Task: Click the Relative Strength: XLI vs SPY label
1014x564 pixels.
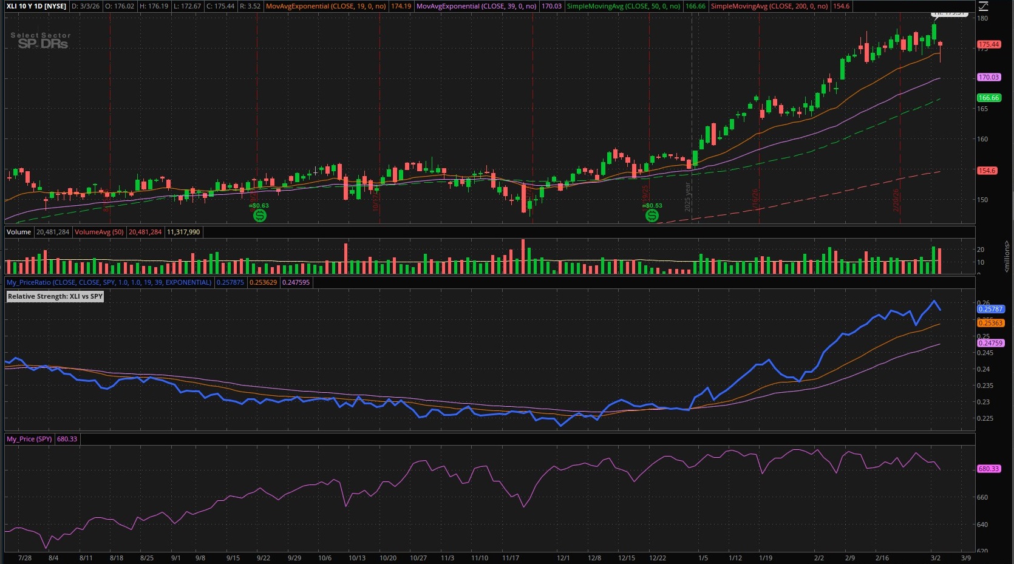Action: click(x=55, y=296)
